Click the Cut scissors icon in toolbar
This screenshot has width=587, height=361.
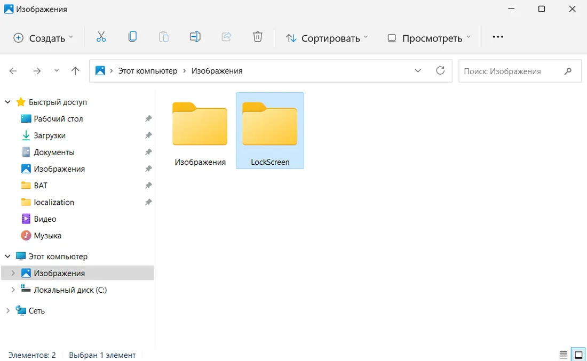tap(101, 37)
